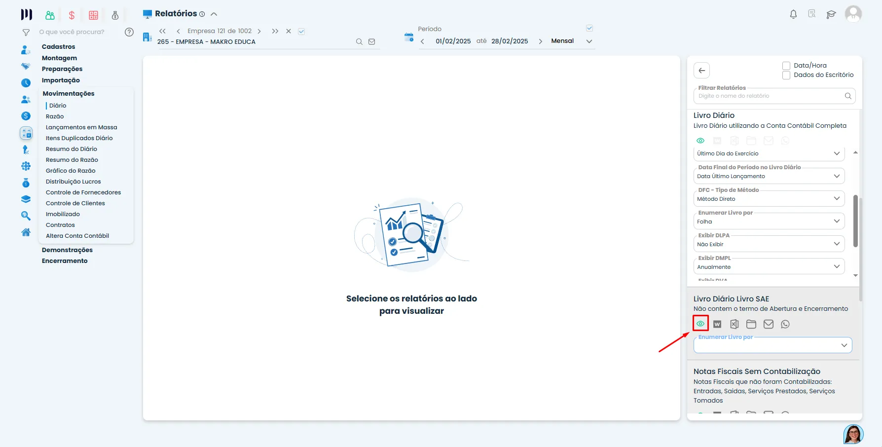Go to the next company arrow

tap(259, 31)
